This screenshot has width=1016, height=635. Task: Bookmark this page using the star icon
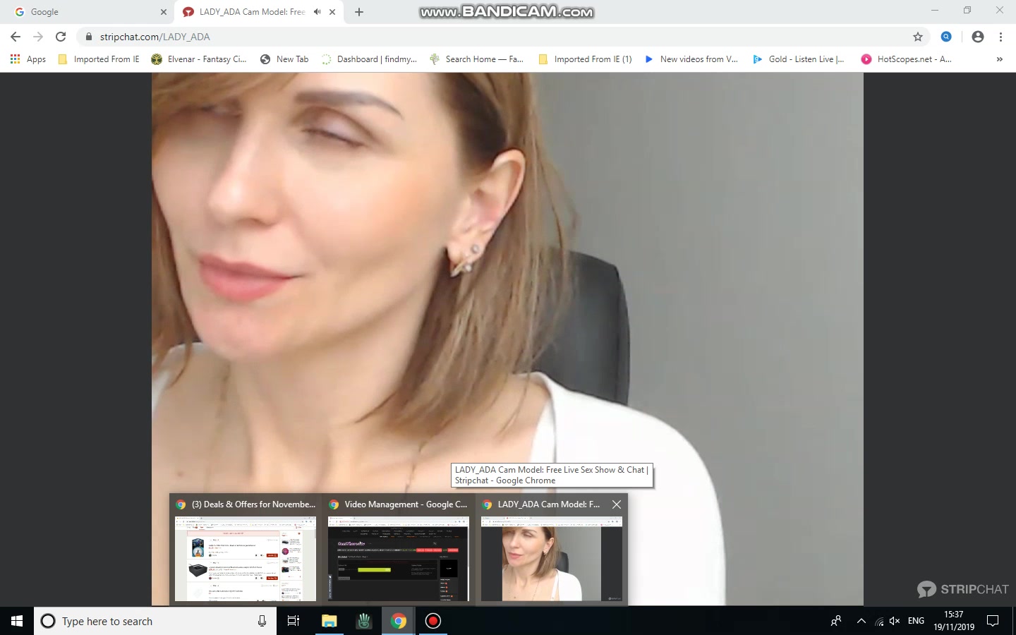pyautogui.click(x=917, y=37)
